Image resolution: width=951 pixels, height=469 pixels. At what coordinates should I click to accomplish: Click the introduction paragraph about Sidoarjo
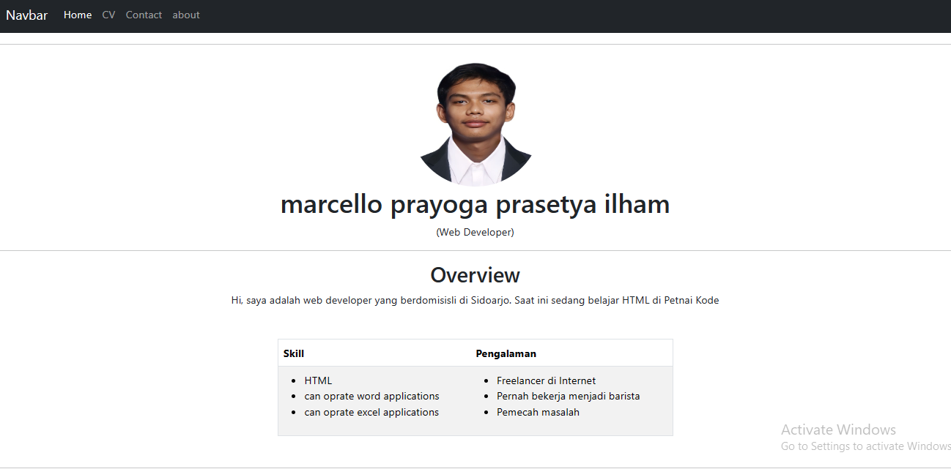[475, 300]
